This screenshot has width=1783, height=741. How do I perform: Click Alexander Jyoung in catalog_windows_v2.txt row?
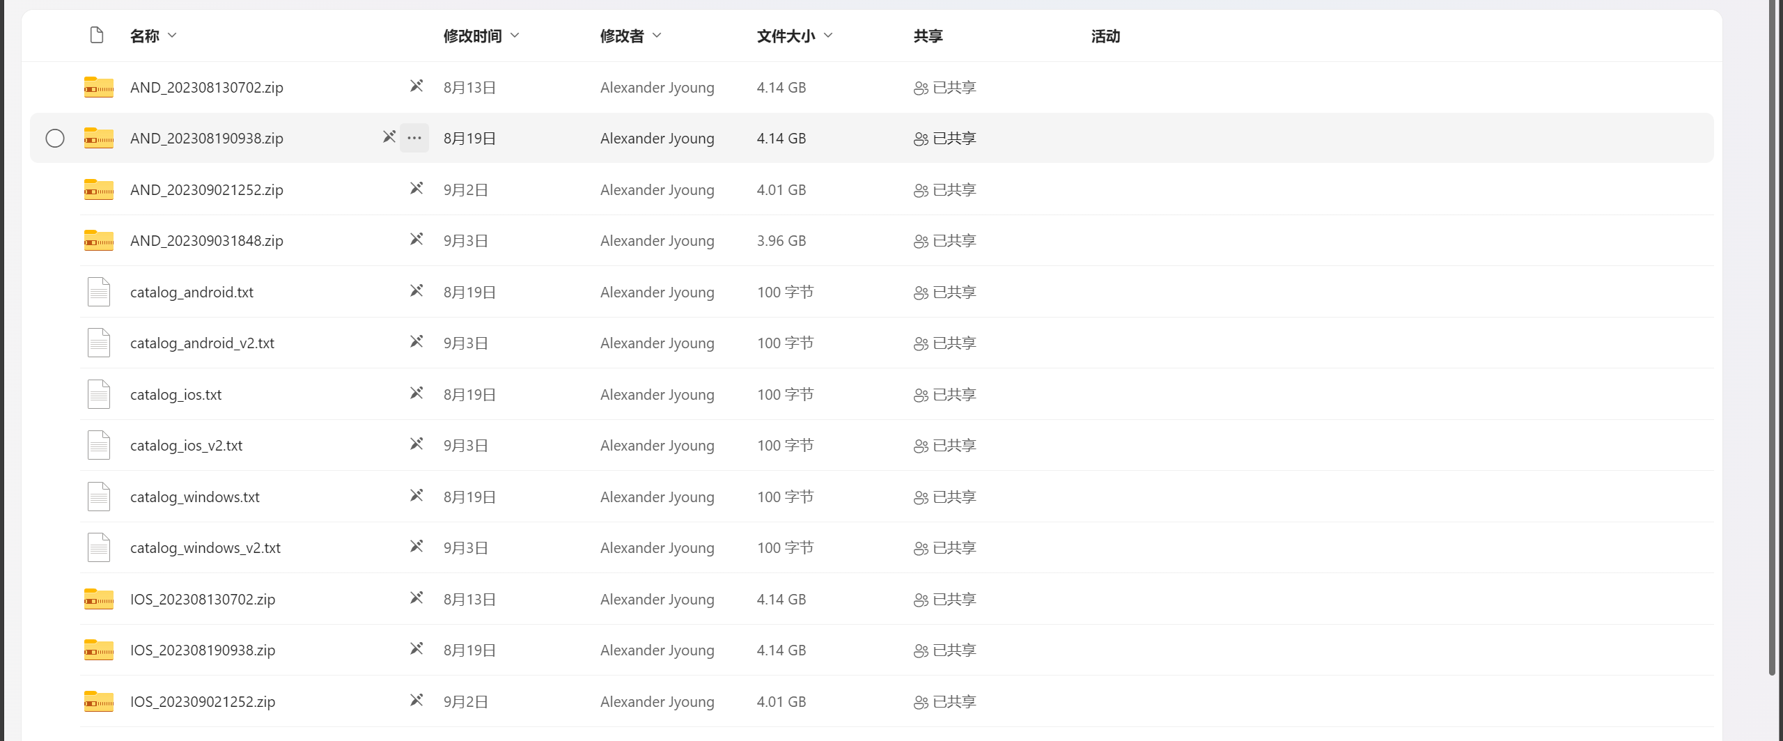[657, 548]
